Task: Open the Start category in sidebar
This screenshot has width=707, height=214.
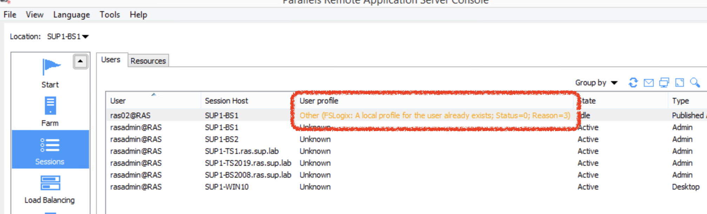Action: pos(50,73)
